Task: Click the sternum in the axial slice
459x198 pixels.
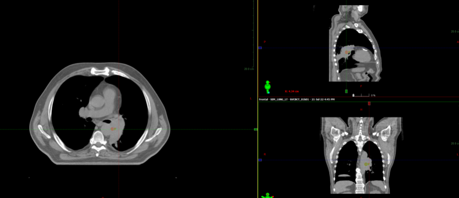Action: (100, 71)
